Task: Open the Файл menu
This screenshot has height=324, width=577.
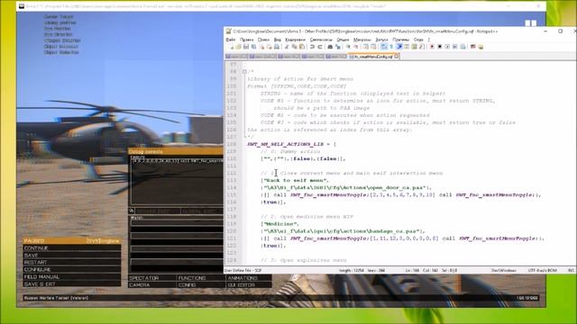Action: tap(231, 40)
